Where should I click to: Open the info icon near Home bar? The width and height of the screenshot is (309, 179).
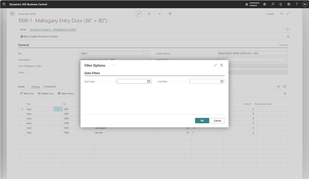coord(288,29)
